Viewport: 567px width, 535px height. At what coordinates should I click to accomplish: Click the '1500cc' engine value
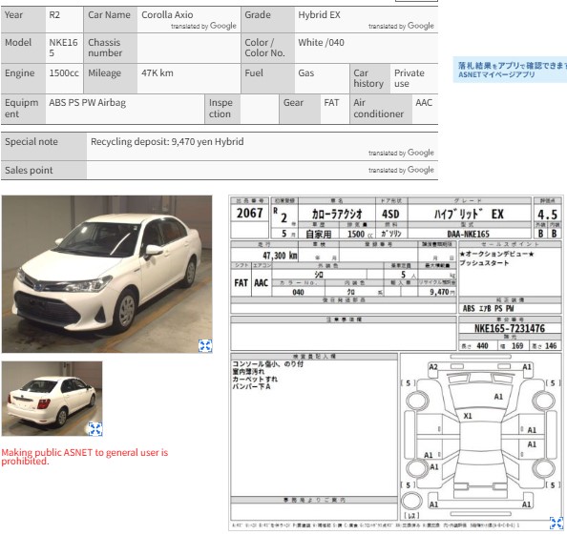pos(64,73)
